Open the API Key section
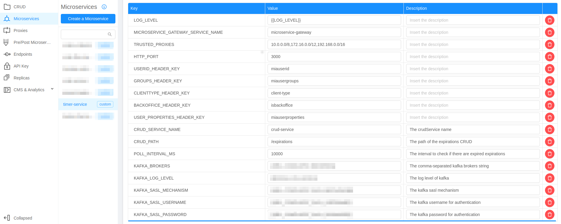Screen dimensions: 561x224 tap(29, 66)
